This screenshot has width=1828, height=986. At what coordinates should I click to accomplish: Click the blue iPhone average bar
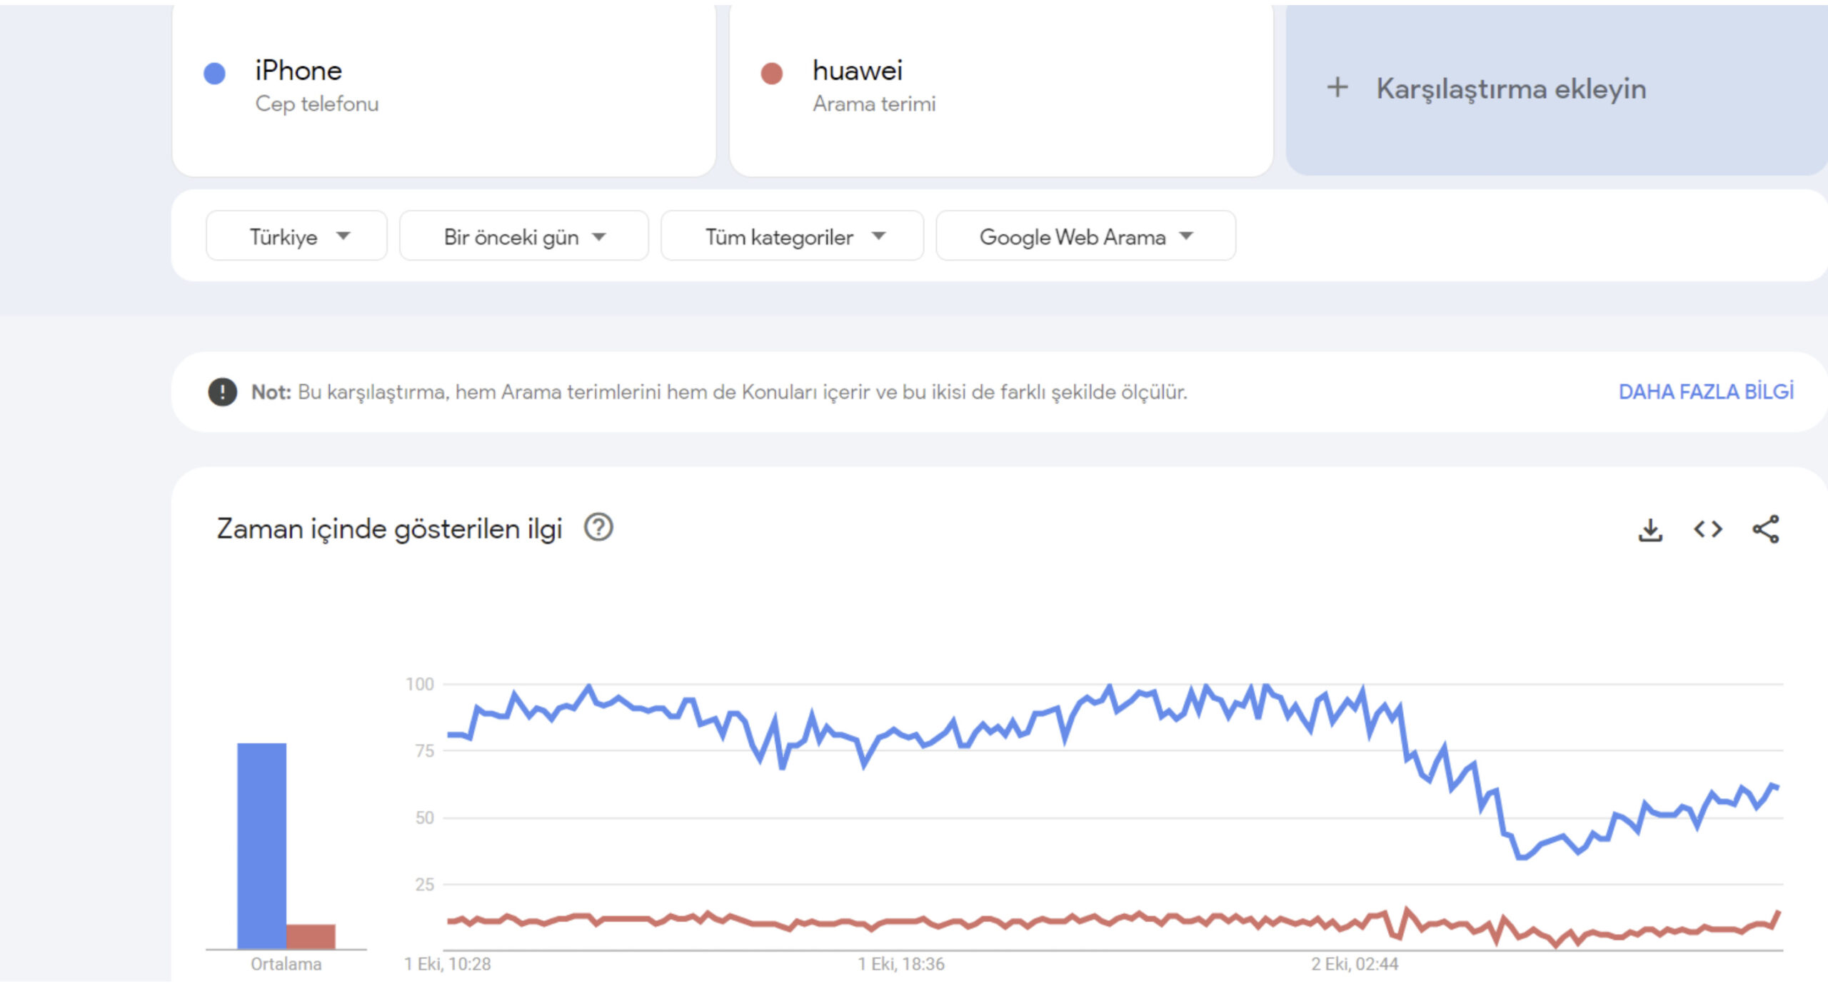(x=261, y=846)
